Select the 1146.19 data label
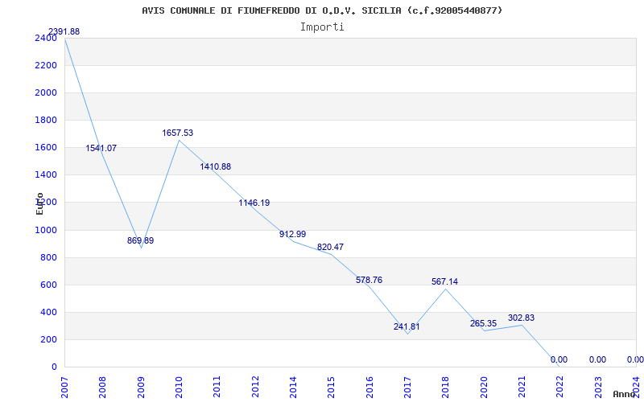This screenshot has height=402, width=644. (254, 203)
